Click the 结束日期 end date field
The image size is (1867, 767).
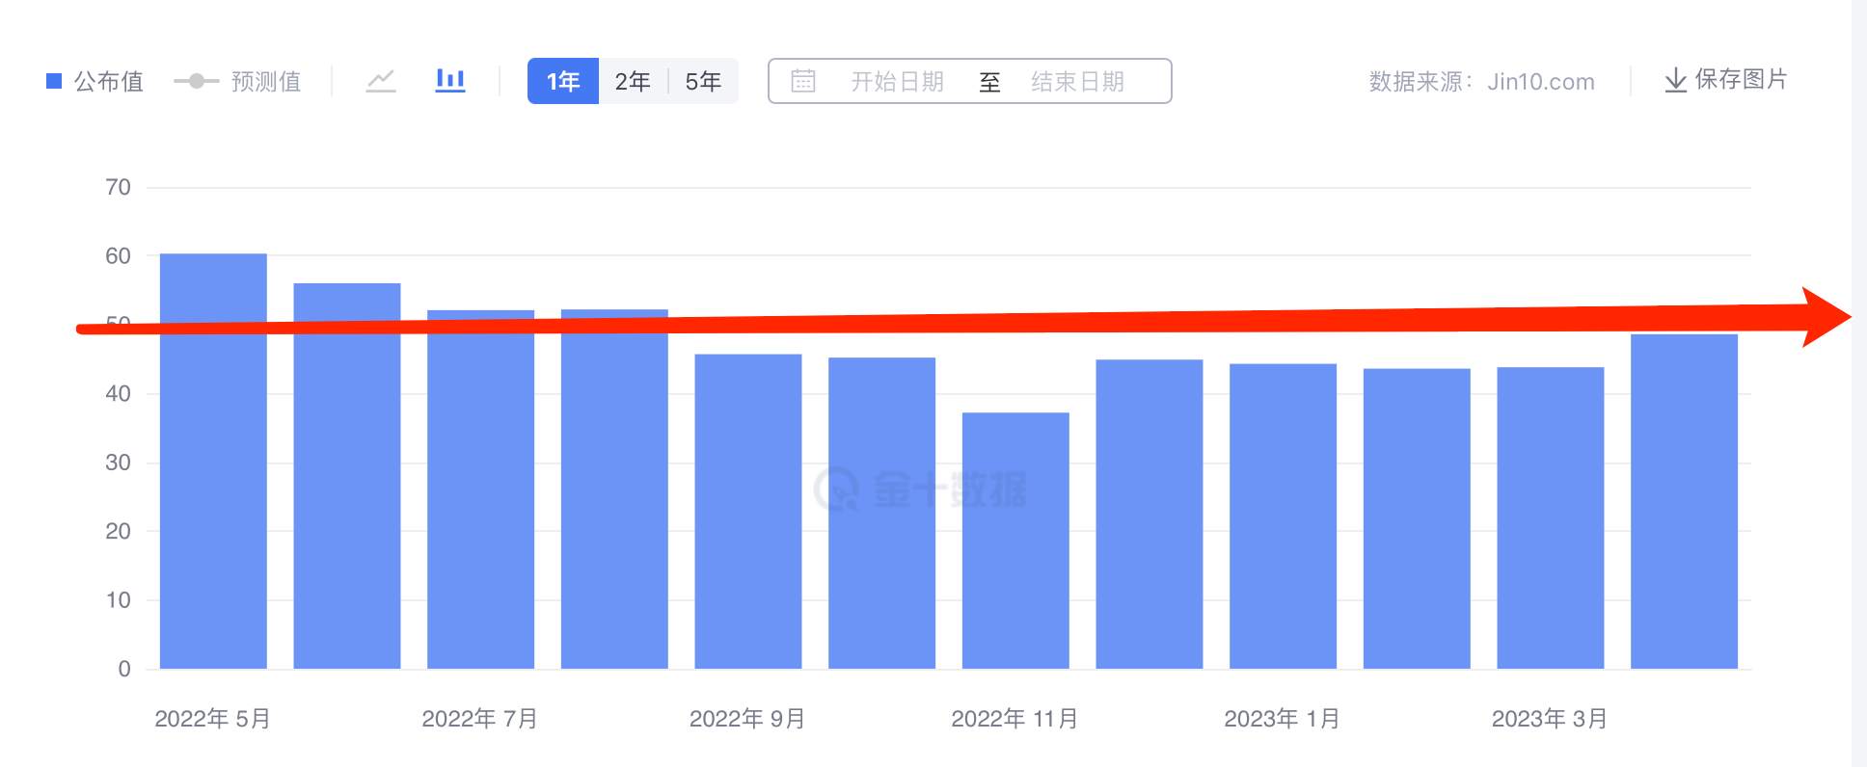[x=1077, y=81]
